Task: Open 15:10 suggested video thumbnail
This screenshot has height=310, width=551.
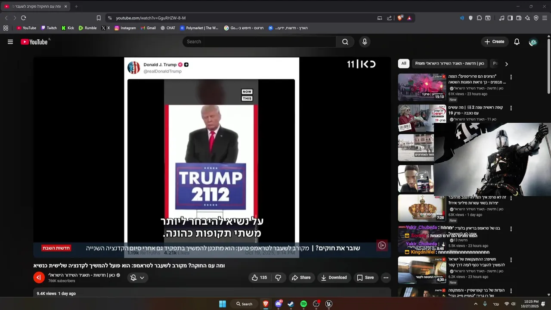Action: point(422,87)
